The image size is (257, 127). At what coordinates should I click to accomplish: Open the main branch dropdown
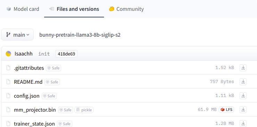coord(17,35)
